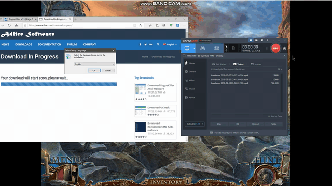
Task: Open the DOWNLOADS menu on Adlice site
Action: coord(23,45)
